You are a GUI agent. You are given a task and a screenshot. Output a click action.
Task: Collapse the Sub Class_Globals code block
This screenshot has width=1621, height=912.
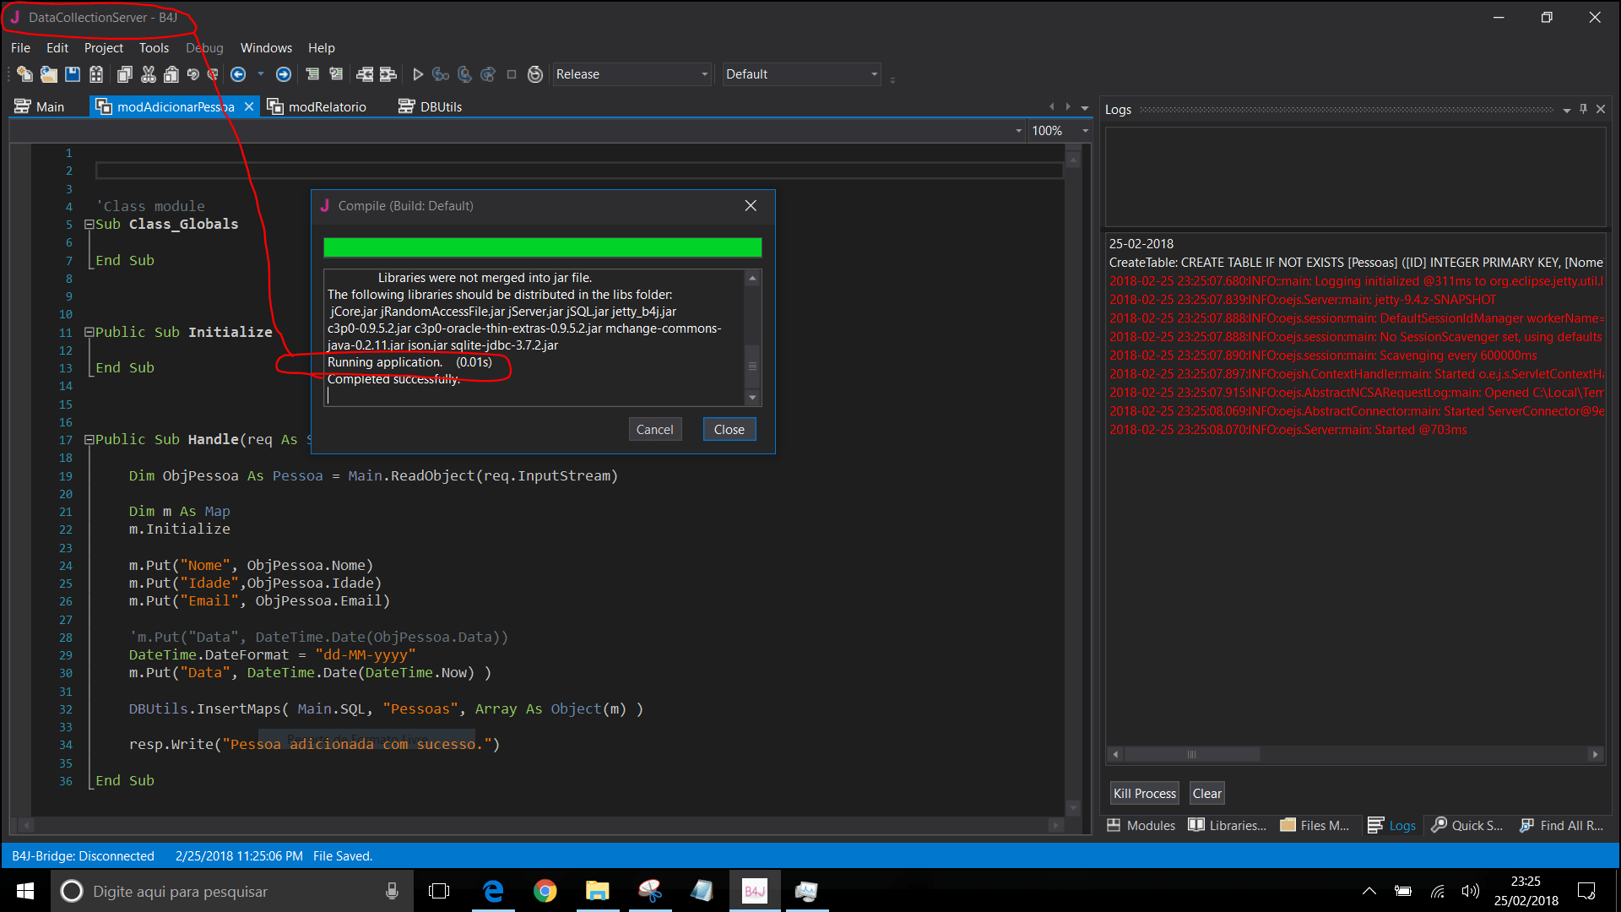coord(89,225)
